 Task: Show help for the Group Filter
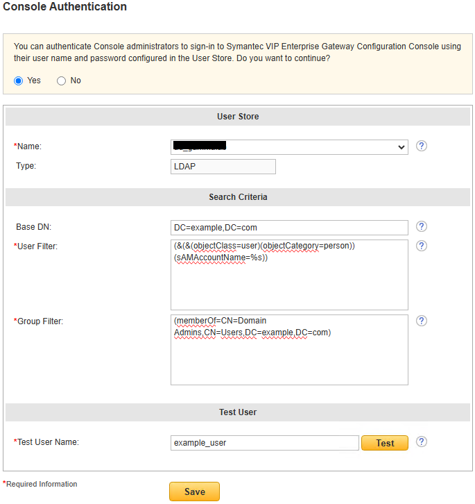[422, 321]
